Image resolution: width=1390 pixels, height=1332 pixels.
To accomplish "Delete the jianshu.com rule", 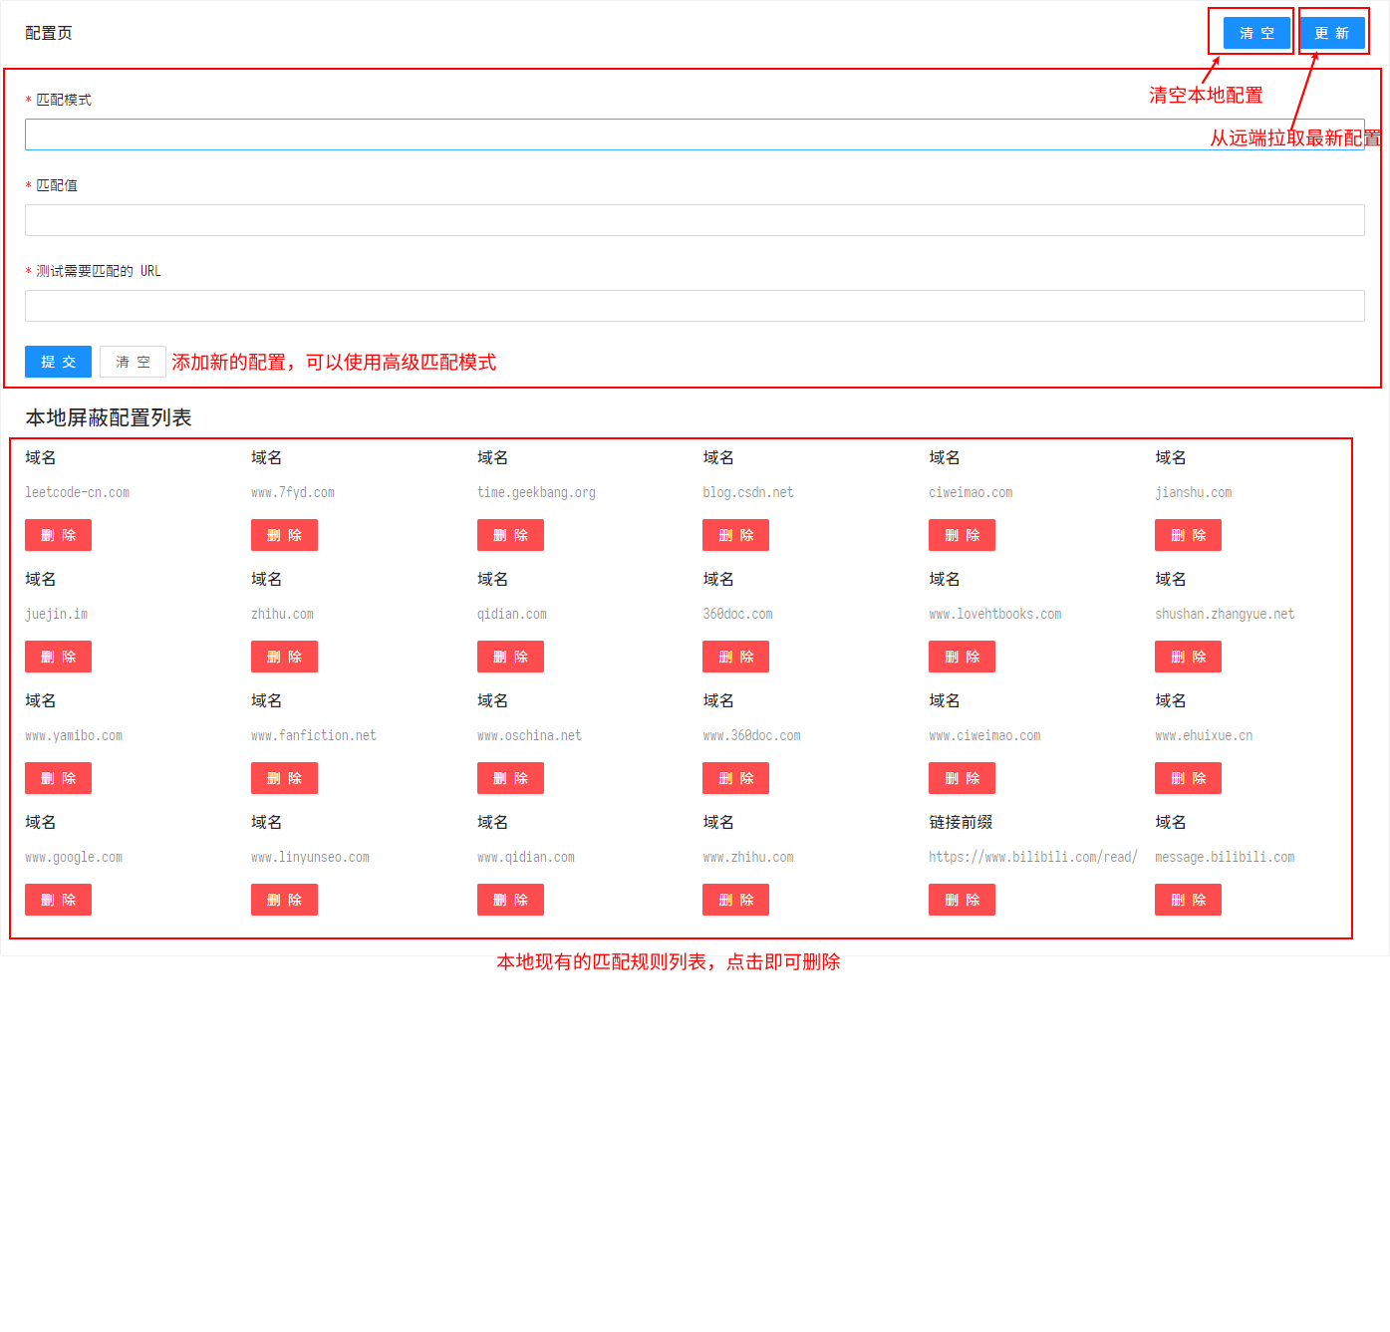I will (1188, 535).
